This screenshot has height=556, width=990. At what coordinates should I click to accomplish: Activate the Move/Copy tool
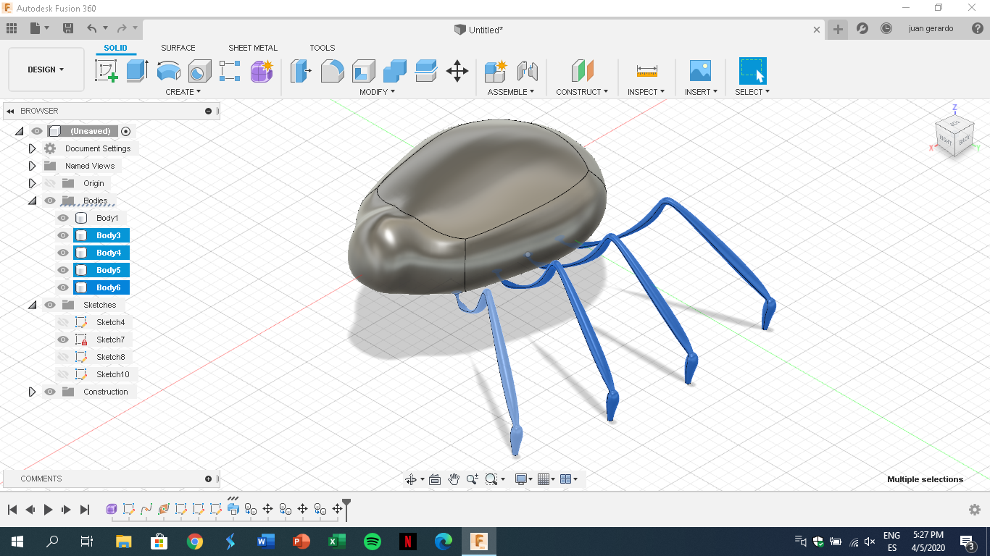point(457,72)
